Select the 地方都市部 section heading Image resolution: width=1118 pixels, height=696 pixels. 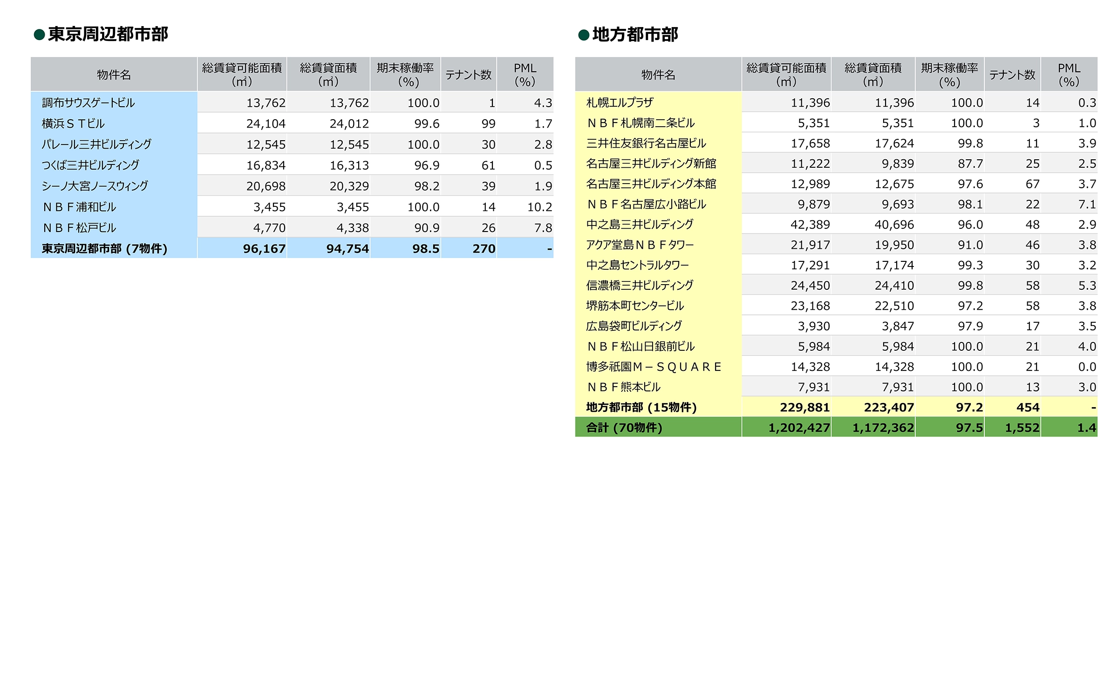tap(635, 34)
